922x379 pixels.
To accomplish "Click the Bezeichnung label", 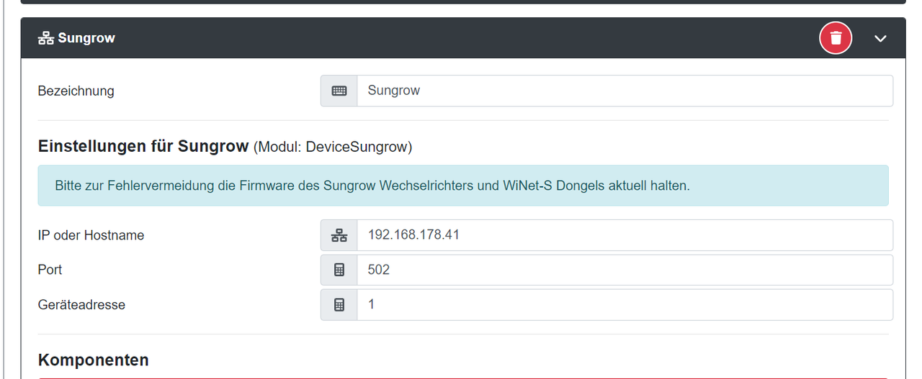I will (76, 91).
